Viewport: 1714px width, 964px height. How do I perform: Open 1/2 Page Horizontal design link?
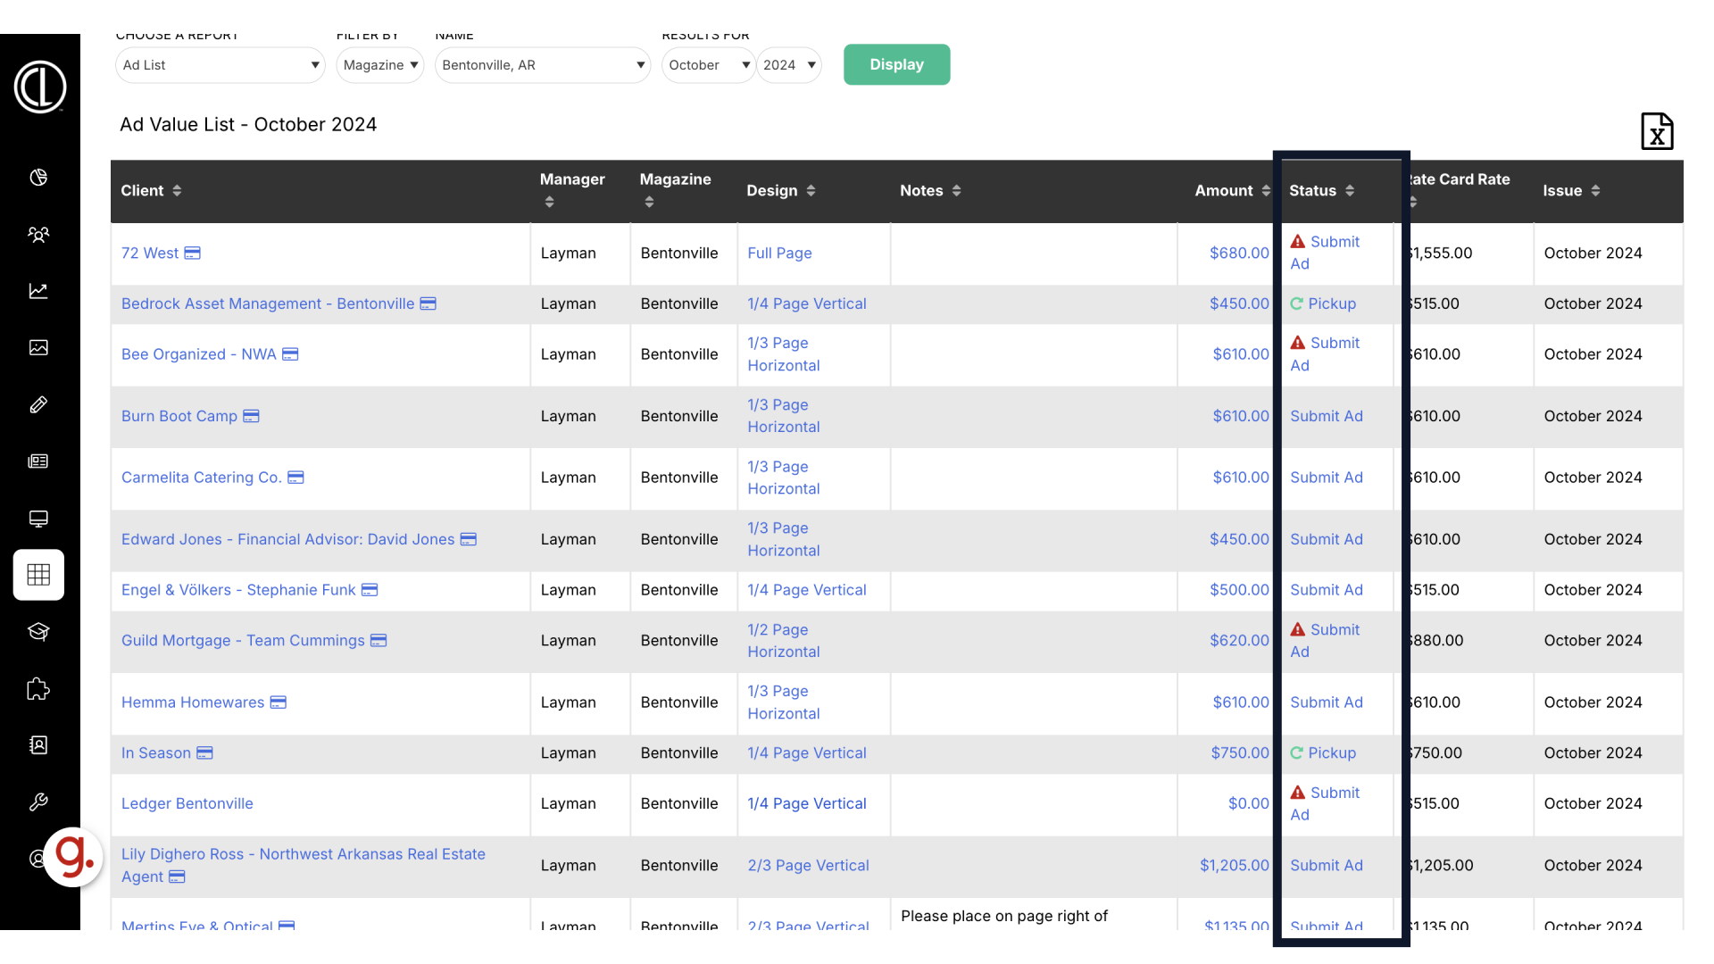point(783,641)
